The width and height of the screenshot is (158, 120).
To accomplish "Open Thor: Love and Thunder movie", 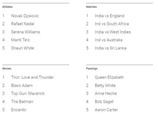I will point(32,77).
